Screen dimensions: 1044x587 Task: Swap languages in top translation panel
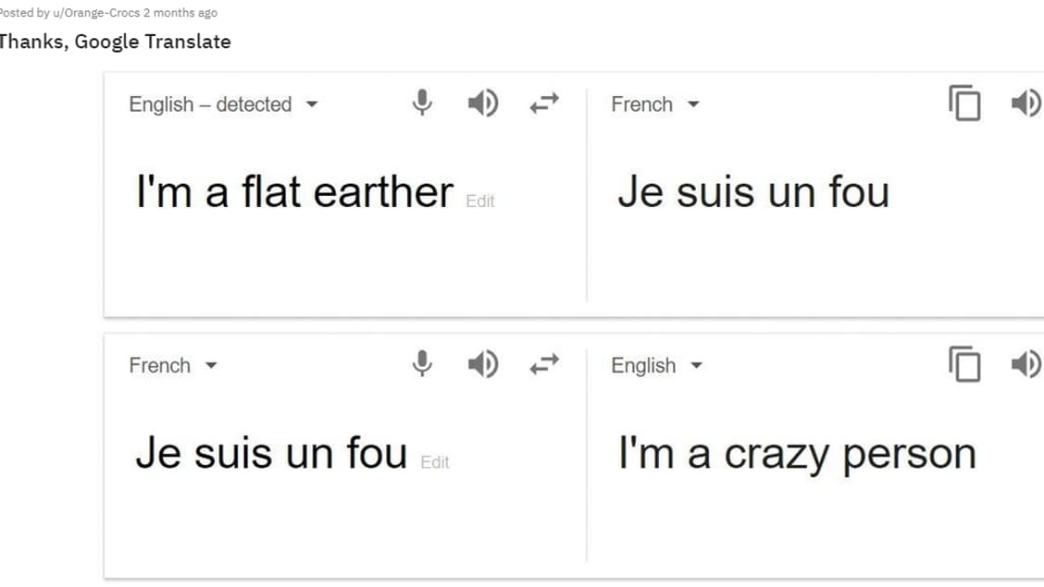coord(544,103)
